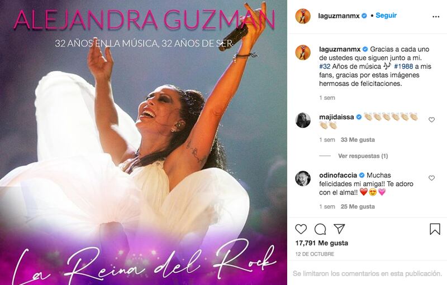447x285 pixels.
Task: Click the 12 DE OCTUBRE post date
Action: (315, 254)
